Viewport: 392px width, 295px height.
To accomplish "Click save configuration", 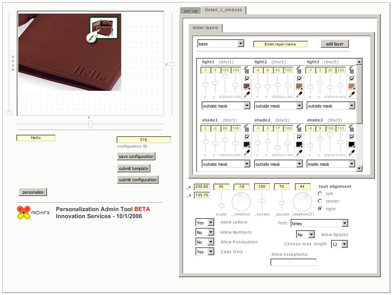I will 136,156.
